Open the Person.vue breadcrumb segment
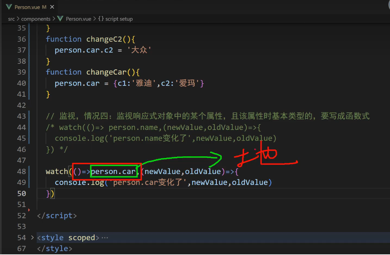The height and width of the screenshot is (255, 390). [x=78, y=19]
